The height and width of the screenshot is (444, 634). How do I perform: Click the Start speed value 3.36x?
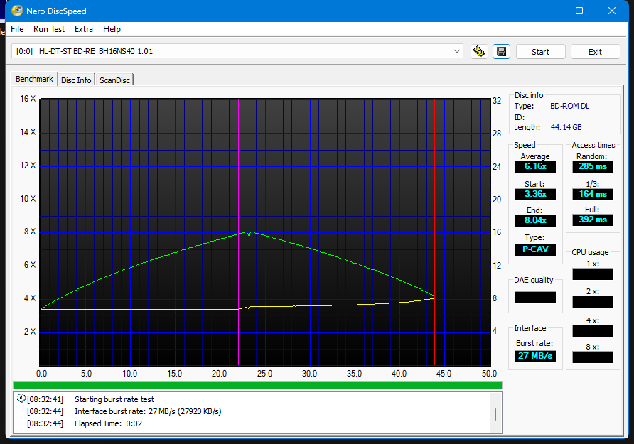[535, 194]
